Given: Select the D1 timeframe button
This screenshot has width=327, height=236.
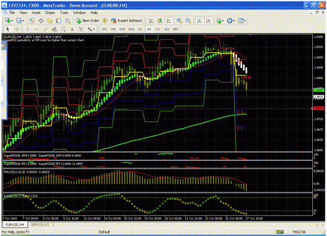Looking at the screenshot, I should (x=158, y=29).
